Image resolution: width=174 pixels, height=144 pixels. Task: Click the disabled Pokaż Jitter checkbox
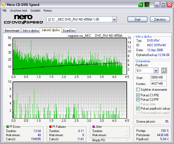point(138,104)
